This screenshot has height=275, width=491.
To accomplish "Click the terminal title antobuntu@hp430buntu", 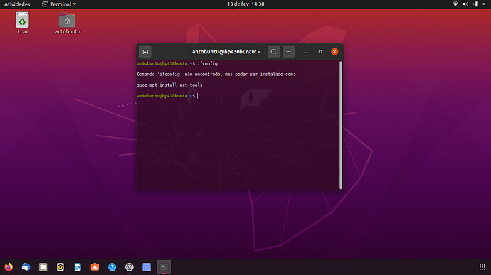I will point(226,52).
